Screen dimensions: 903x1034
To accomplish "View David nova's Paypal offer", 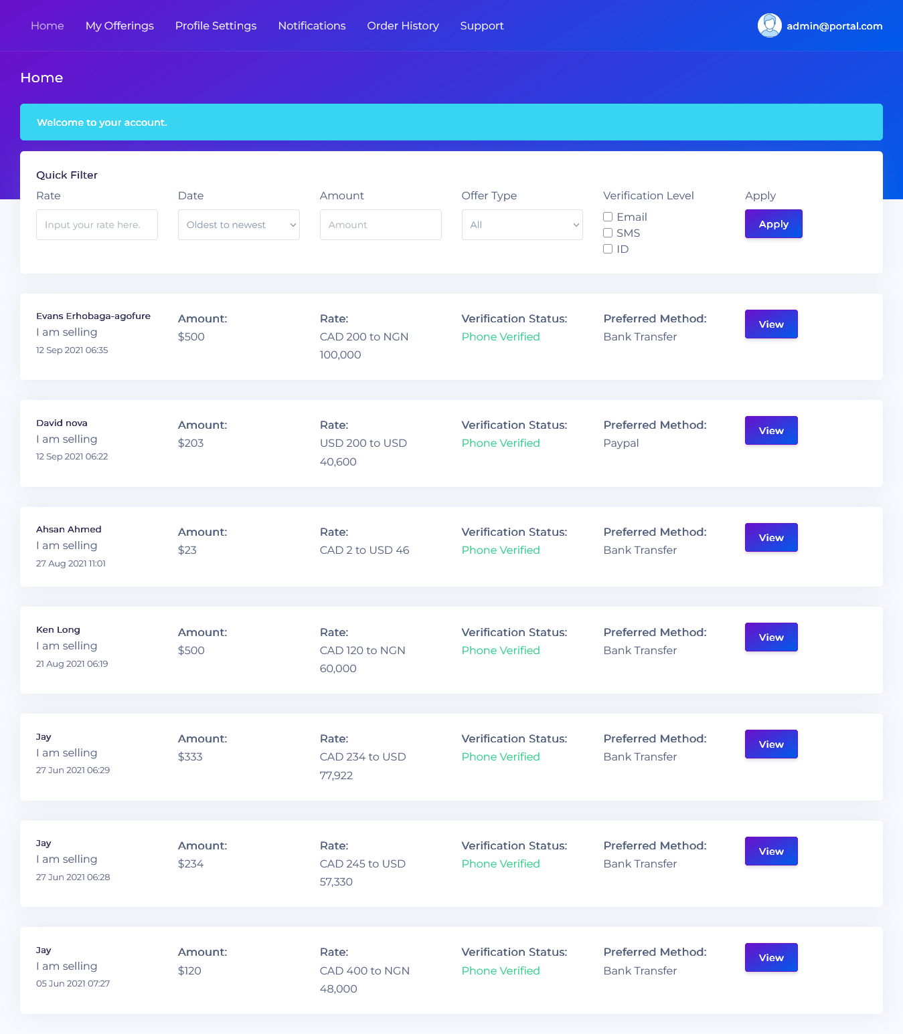I will pyautogui.click(x=771, y=431).
